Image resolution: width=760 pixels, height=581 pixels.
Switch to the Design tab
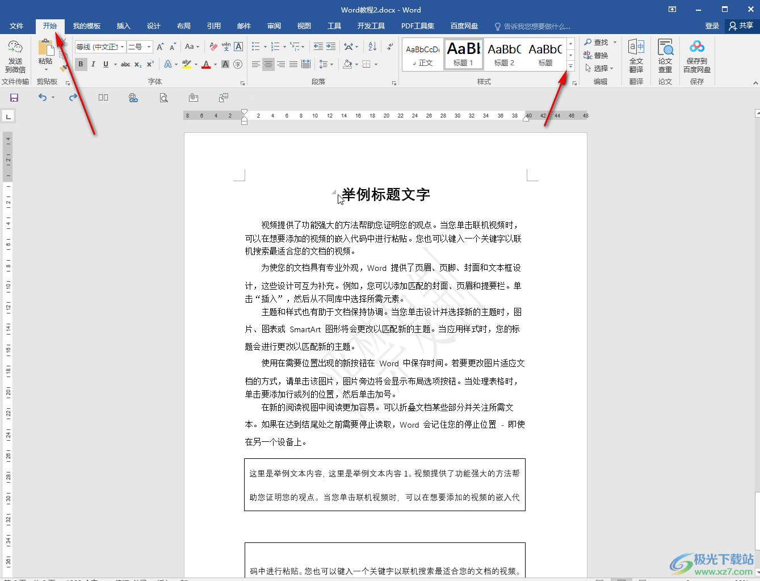pyautogui.click(x=153, y=26)
